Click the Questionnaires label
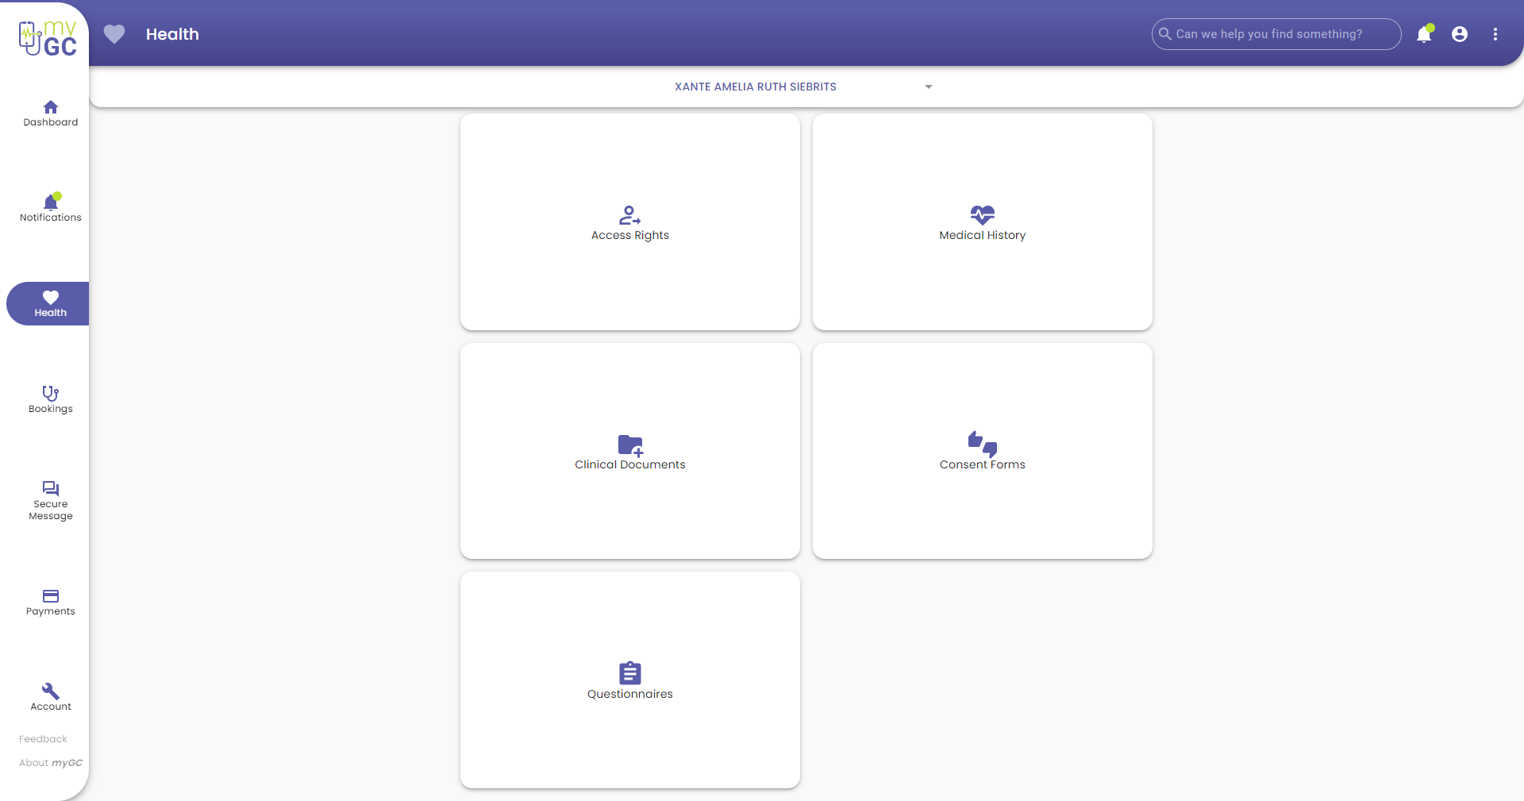The width and height of the screenshot is (1524, 801). click(629, 694)
